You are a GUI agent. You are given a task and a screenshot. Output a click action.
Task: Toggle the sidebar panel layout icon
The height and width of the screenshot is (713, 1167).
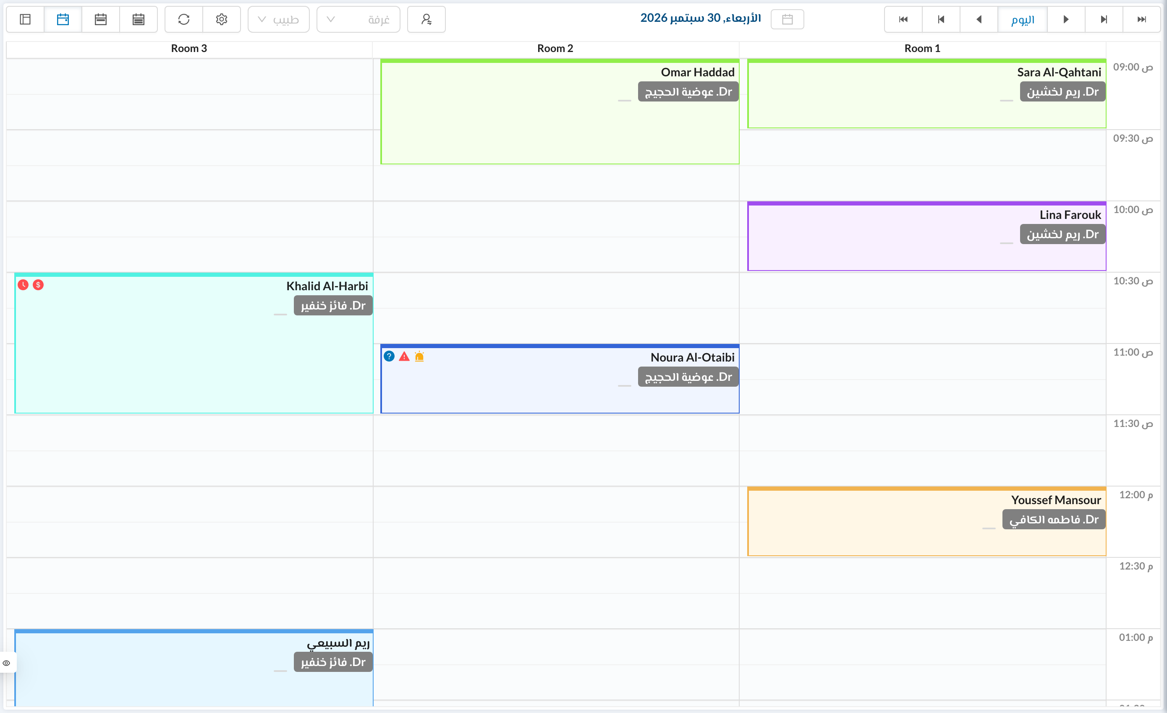pos(25,19)
